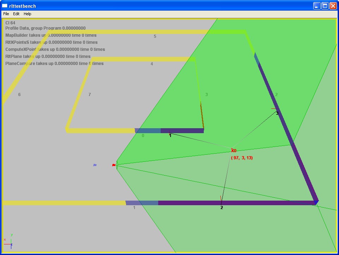Click the red X0 intersection marker
The image size is (339, 255).
coord(233,150)
